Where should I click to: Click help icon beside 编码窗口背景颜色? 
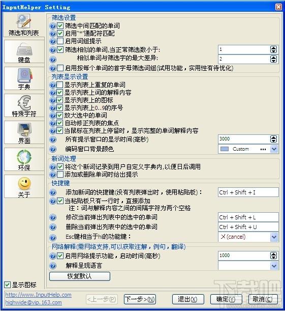pos(53,149)
